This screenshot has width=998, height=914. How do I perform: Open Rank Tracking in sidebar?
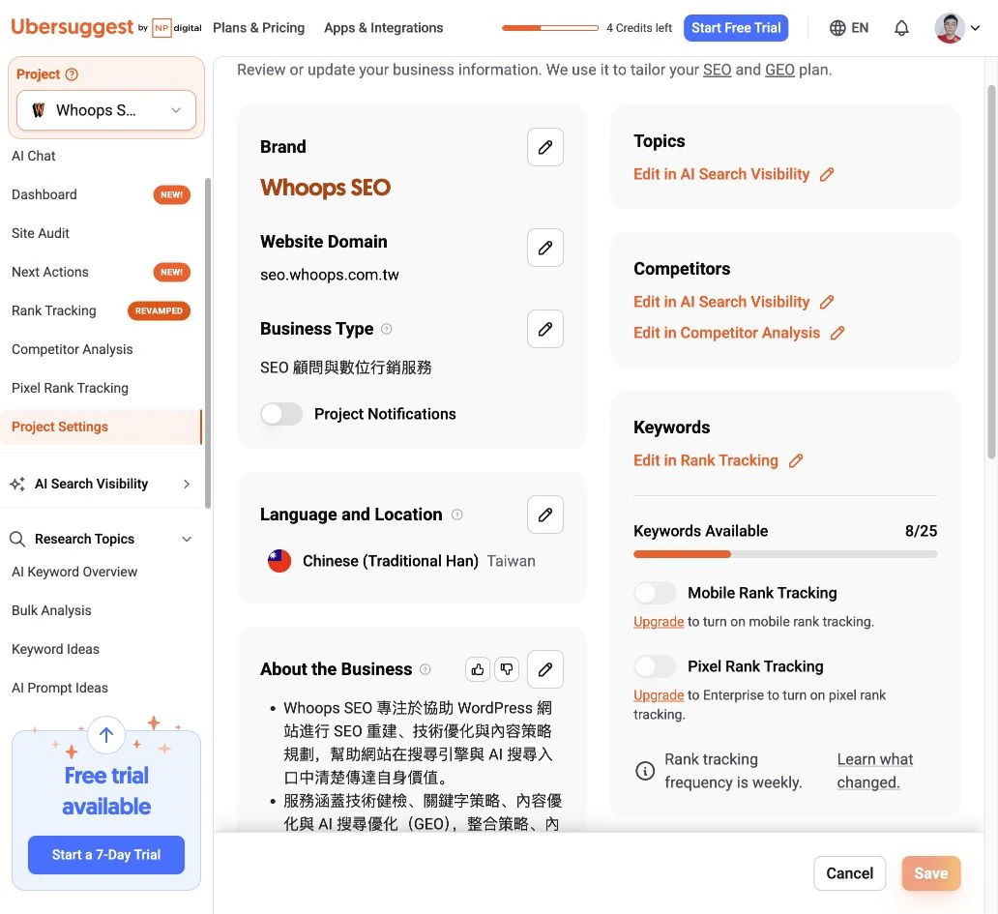pos(53,310)
